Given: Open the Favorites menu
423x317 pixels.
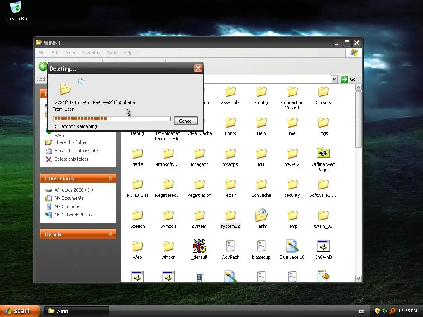Looking at the screenshot, I should [90, 53].
